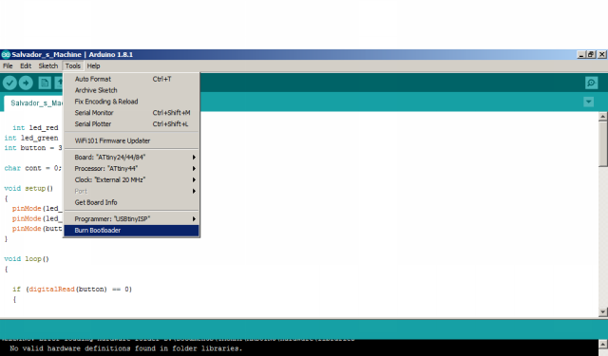The image size is (608, 356).
Task: Select Fix Encoding & Reload
Action: coord(131,102)
